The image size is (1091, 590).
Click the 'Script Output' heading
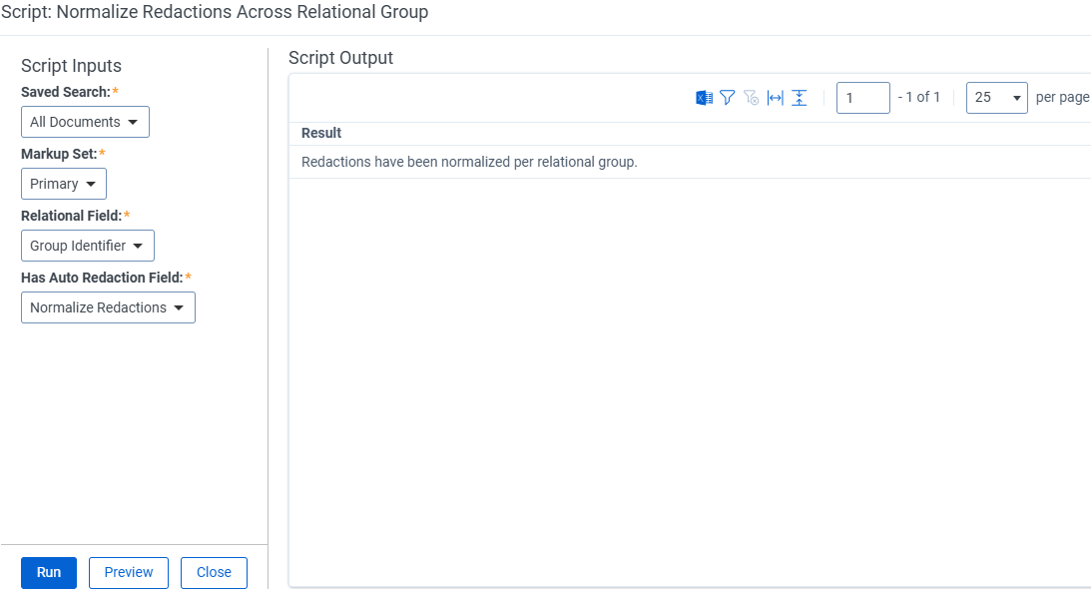tap(341, 58)
